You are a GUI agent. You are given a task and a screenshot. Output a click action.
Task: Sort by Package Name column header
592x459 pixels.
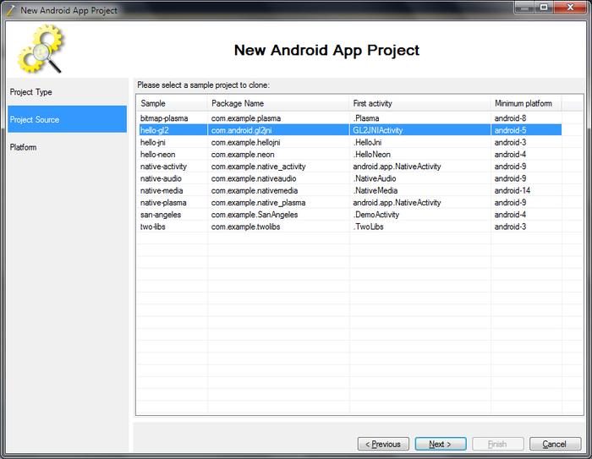(x=278, y=103)
